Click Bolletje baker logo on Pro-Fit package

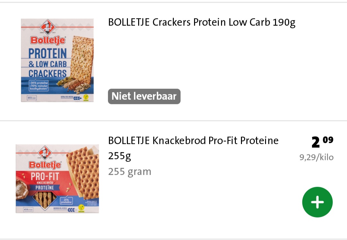click(x=45, y=152)
